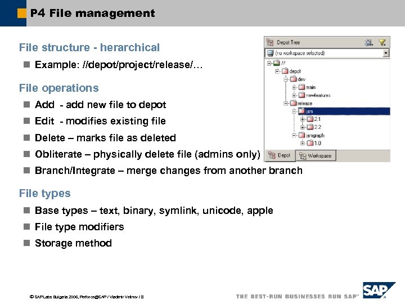Click the workspace computer icon
Screen dimensions: 405x304
pyautogui.click(x=270, y=53)
